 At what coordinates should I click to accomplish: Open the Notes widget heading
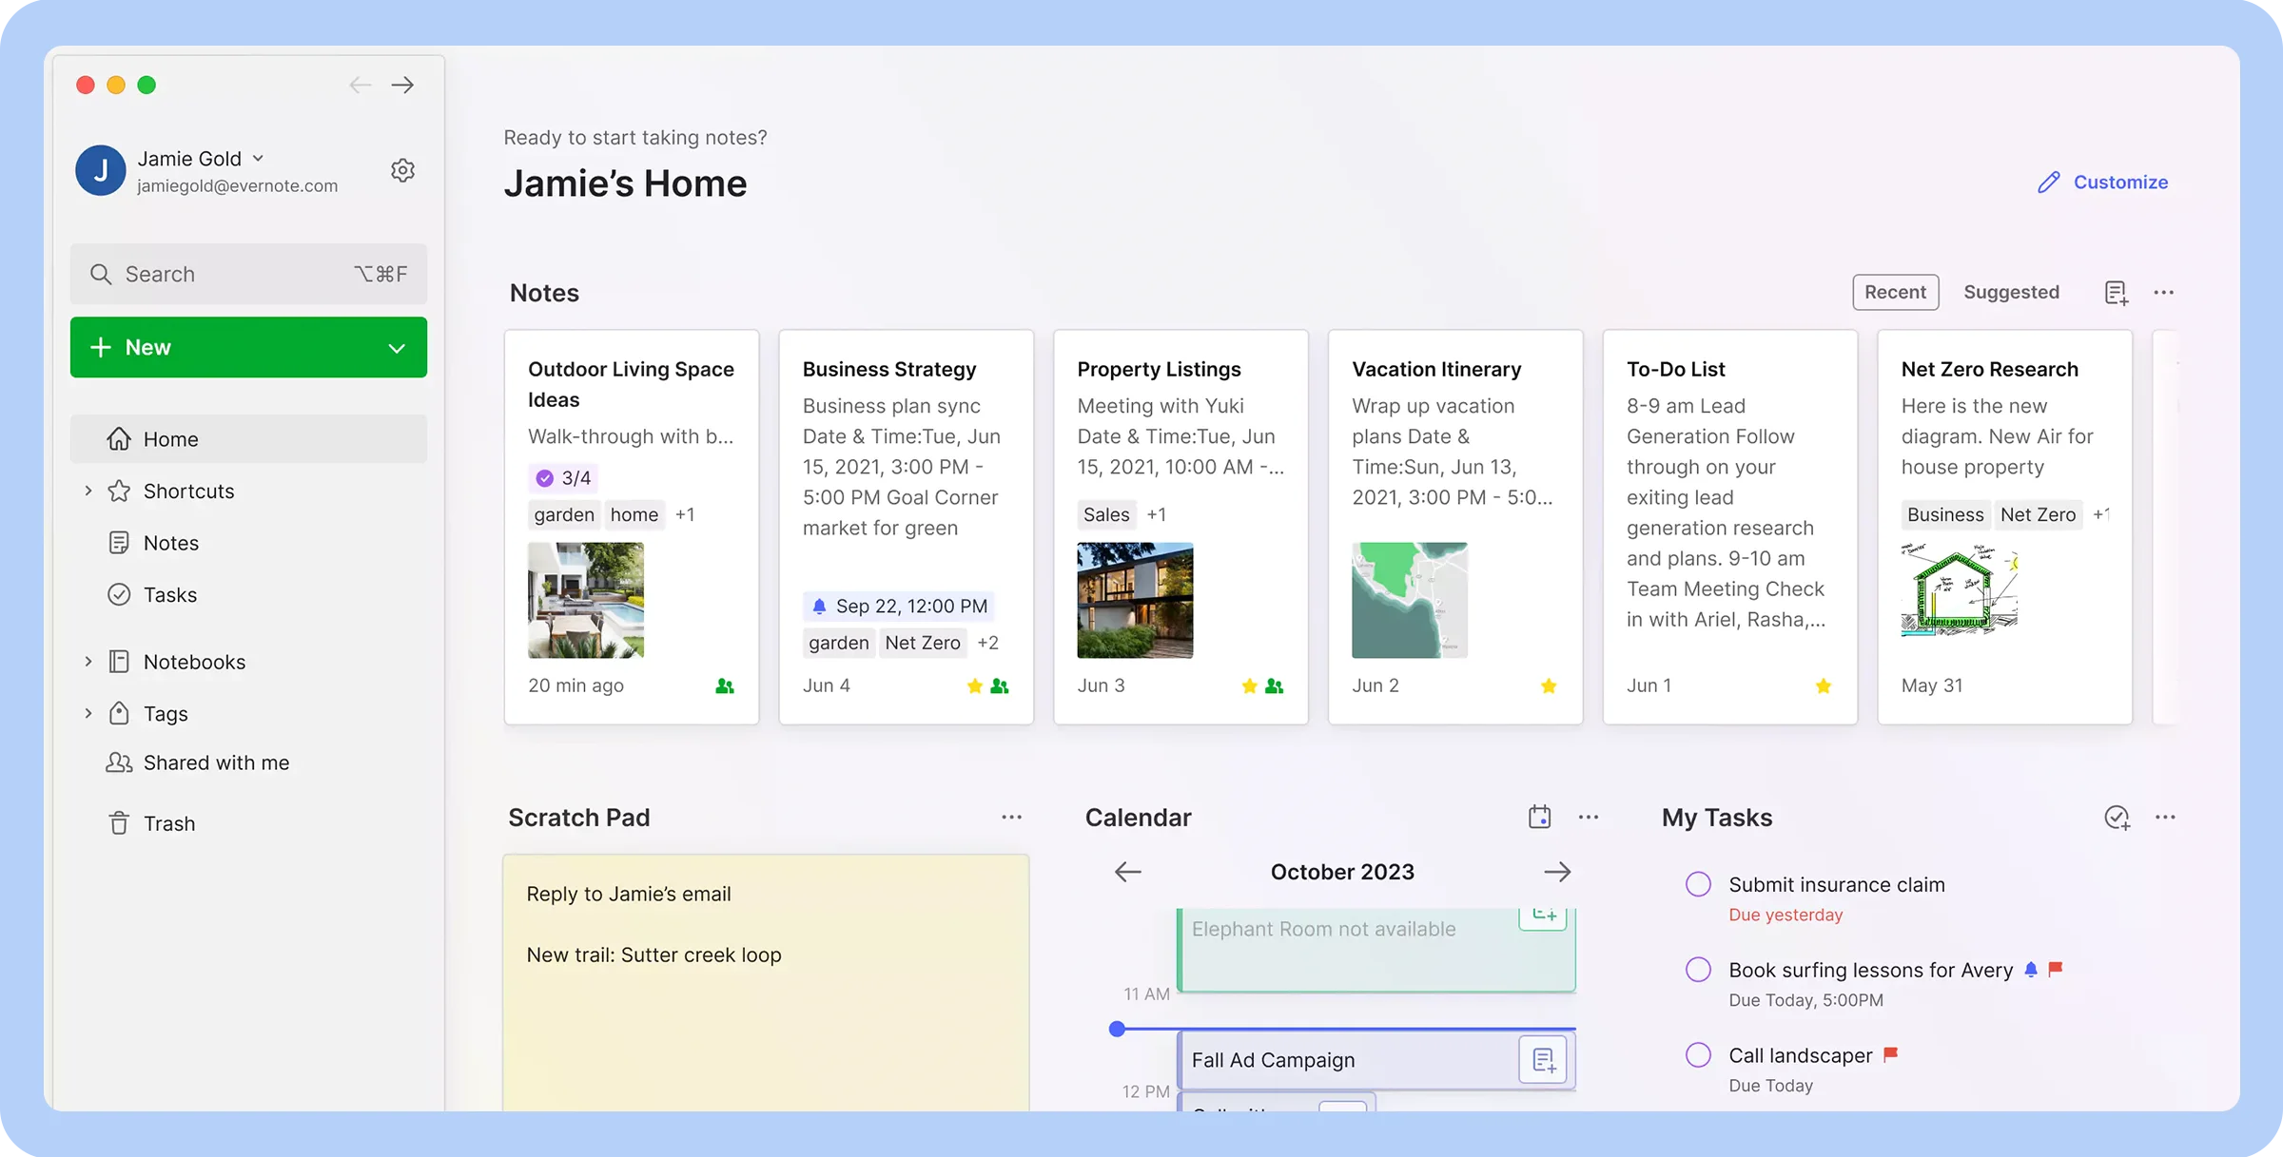point(544,293)
